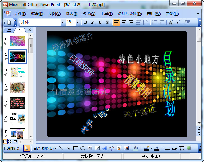Insert picture from file
204x162 pixels.
coord(126,148)
